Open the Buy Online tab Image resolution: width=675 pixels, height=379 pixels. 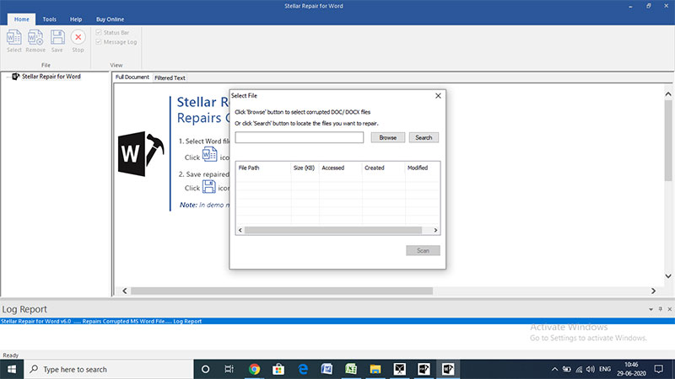pyautogui.click(x=110, y=19)
